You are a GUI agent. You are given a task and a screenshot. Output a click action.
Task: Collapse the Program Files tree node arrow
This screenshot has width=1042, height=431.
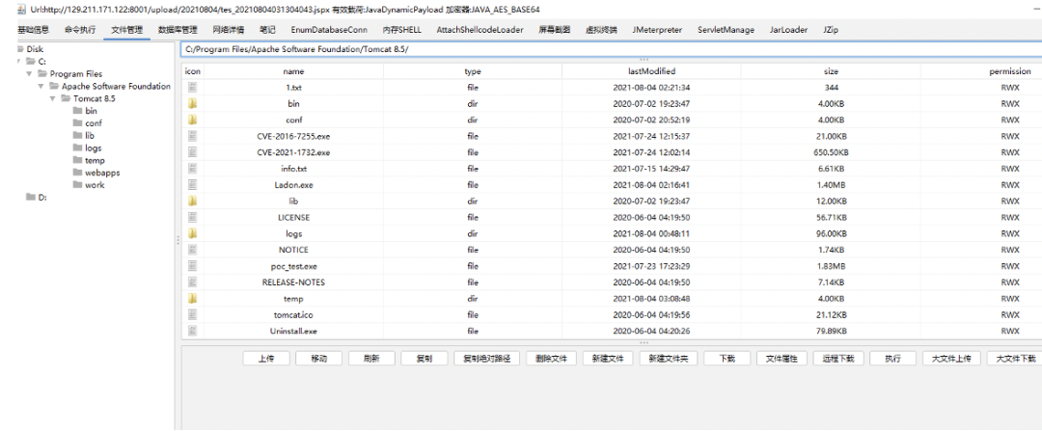(30, 73)
